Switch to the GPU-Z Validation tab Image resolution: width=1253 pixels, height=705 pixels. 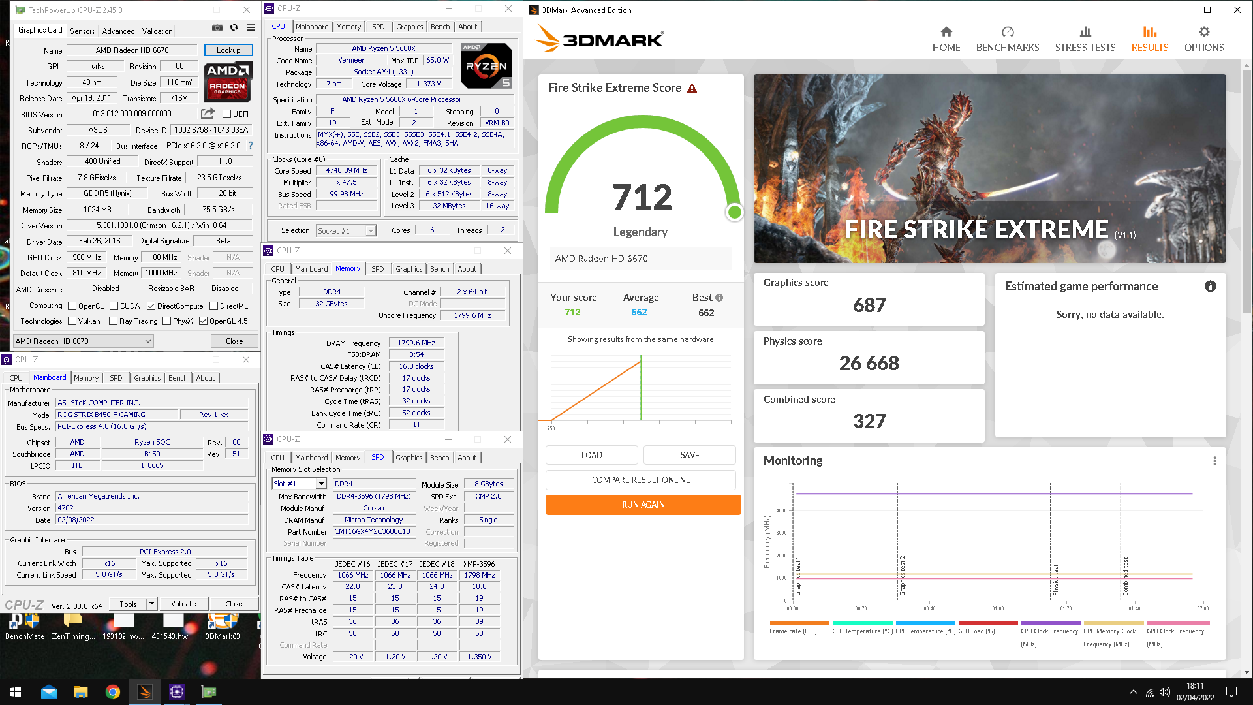coord(157,31)
